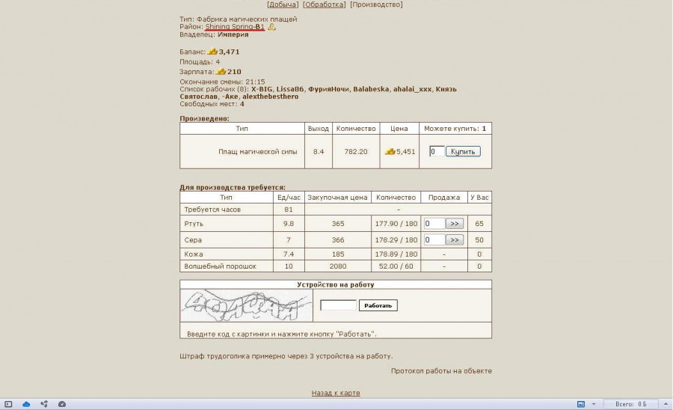Viewport: 673px width, 410px height.
Task: Click the Окончание смены: 21:15 line
Action: (x=222, y=82)
